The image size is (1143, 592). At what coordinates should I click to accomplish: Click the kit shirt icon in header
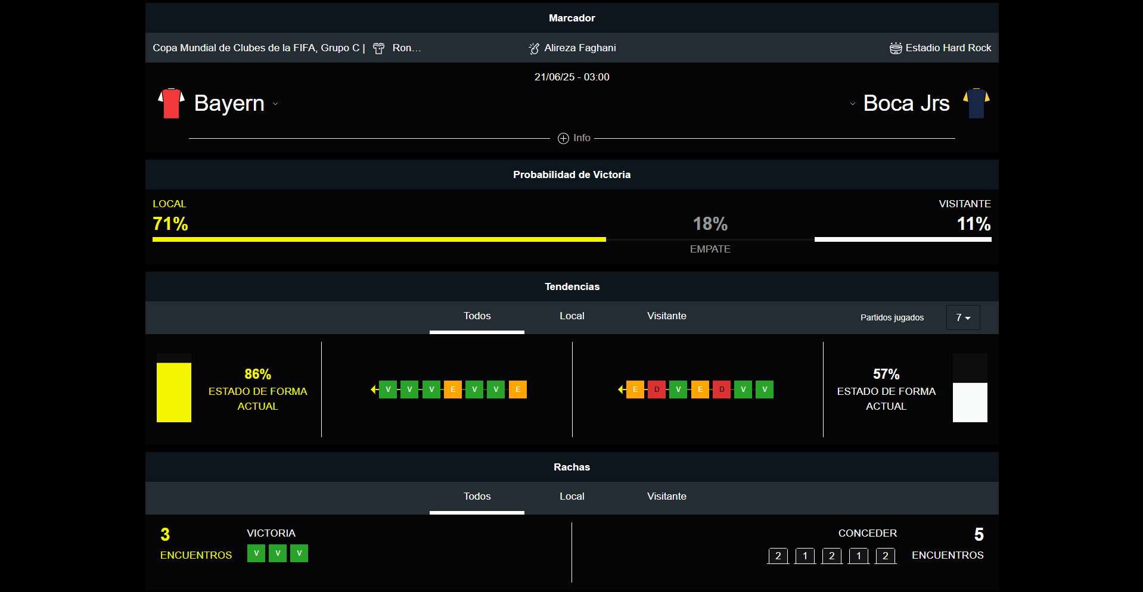pos(378,48)
